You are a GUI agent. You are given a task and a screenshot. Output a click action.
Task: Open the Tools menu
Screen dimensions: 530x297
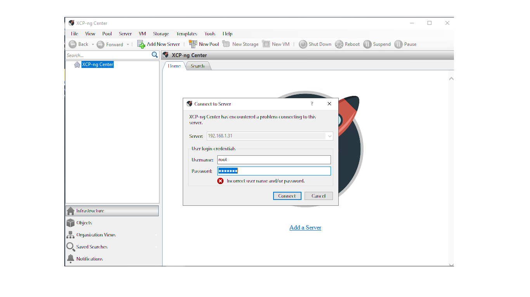coord(210,34)
